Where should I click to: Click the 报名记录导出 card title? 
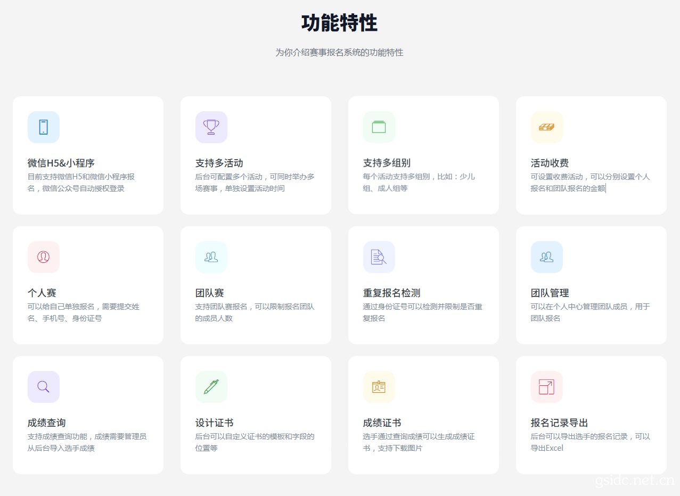tap(560, 423)
